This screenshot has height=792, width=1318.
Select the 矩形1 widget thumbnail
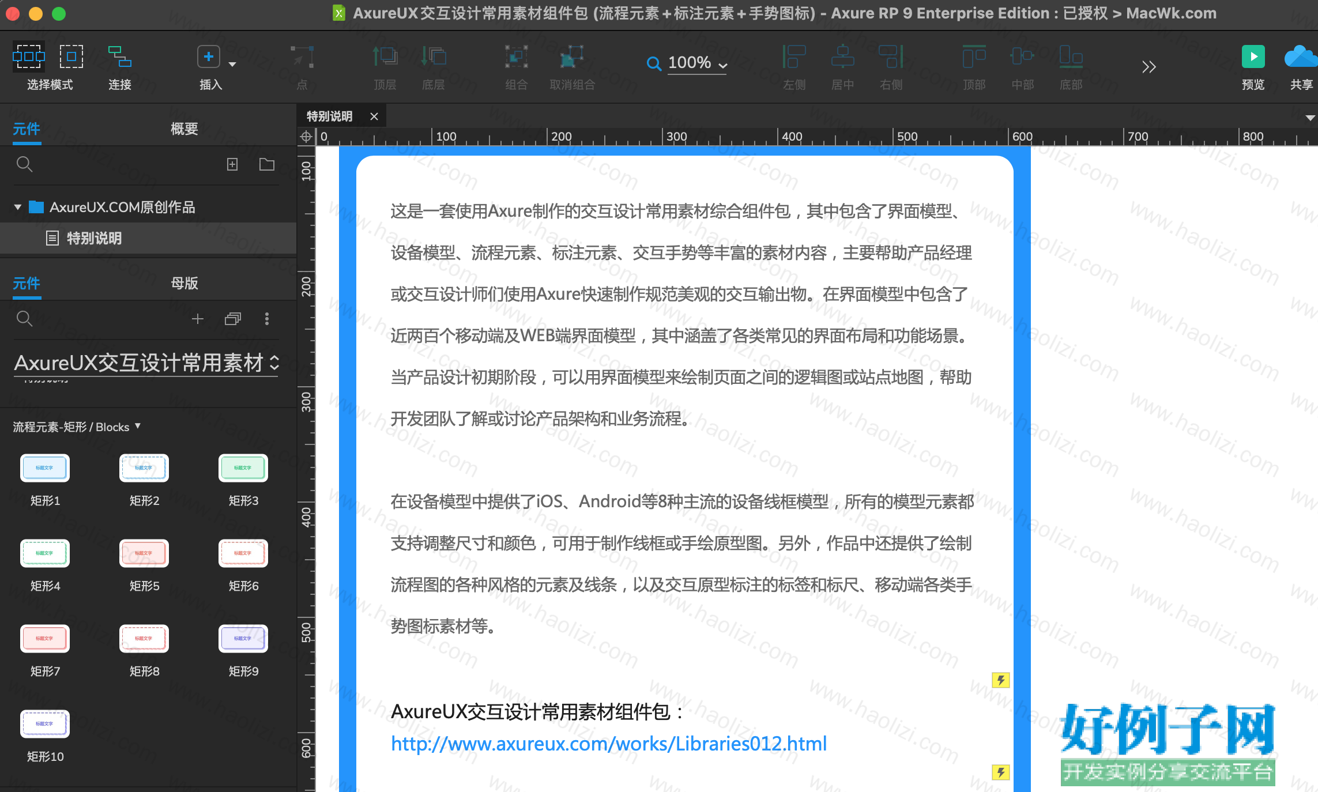45,468
